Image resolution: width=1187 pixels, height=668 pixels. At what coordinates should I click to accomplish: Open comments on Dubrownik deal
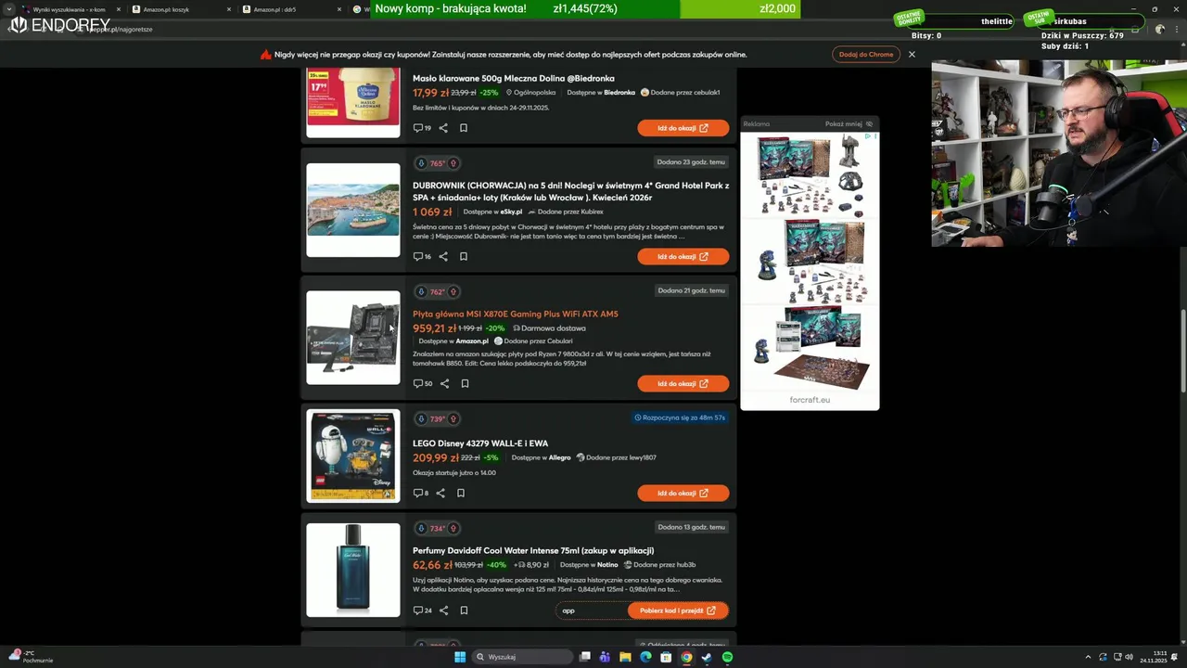click(422, 257)
